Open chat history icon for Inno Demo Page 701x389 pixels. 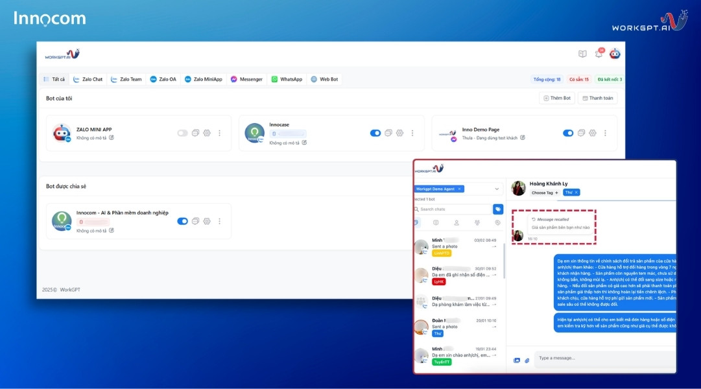coord(581,133)
